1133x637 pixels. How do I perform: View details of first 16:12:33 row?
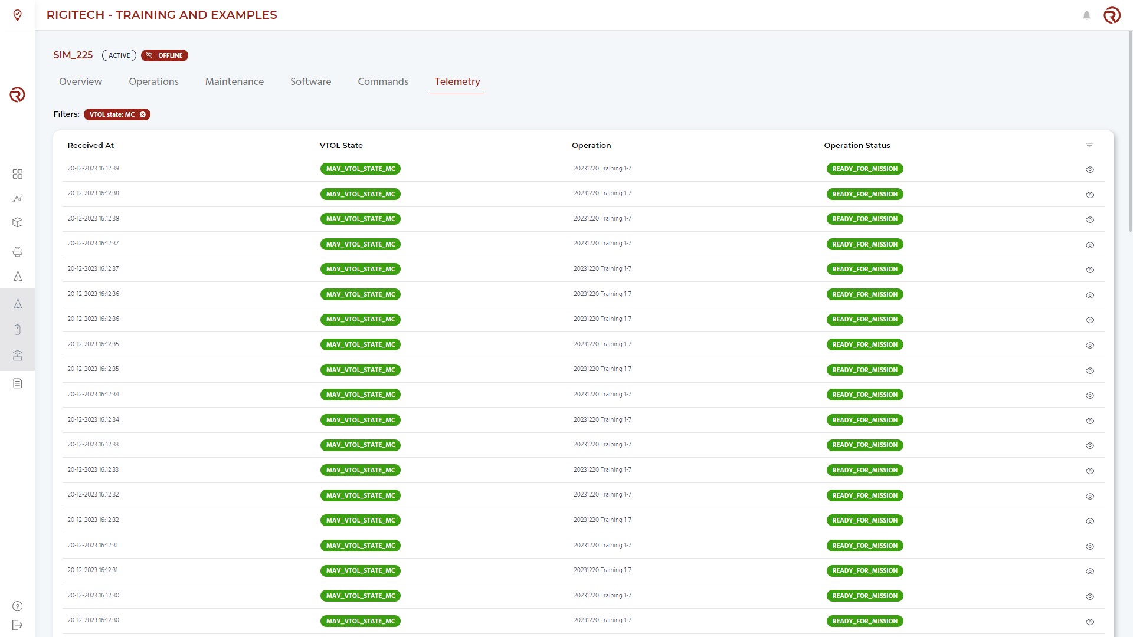coord(1090,446)
